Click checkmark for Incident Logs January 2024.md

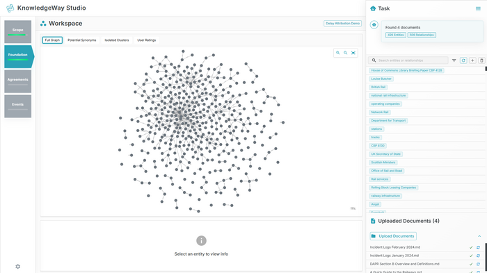[x=471, y=256]
